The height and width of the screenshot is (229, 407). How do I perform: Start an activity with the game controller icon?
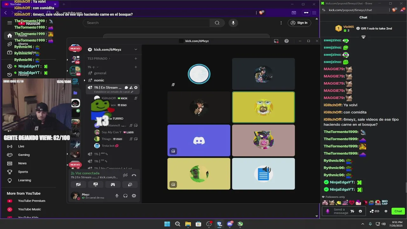[113, 184]
